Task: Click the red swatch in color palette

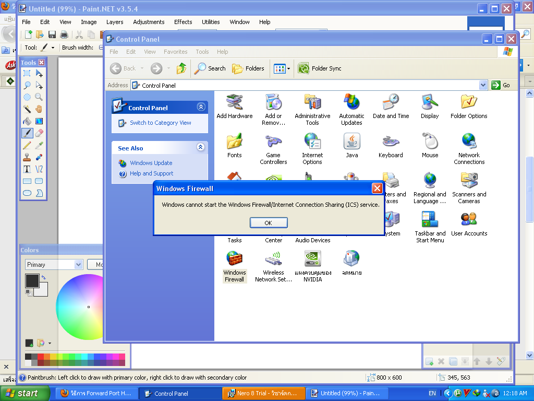Action: 42,357
